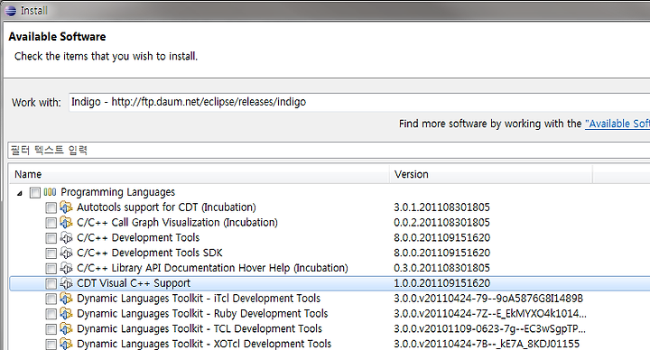Sort the list by the Version column header
The width and height of the screenshot is (650, 350).
491,174
